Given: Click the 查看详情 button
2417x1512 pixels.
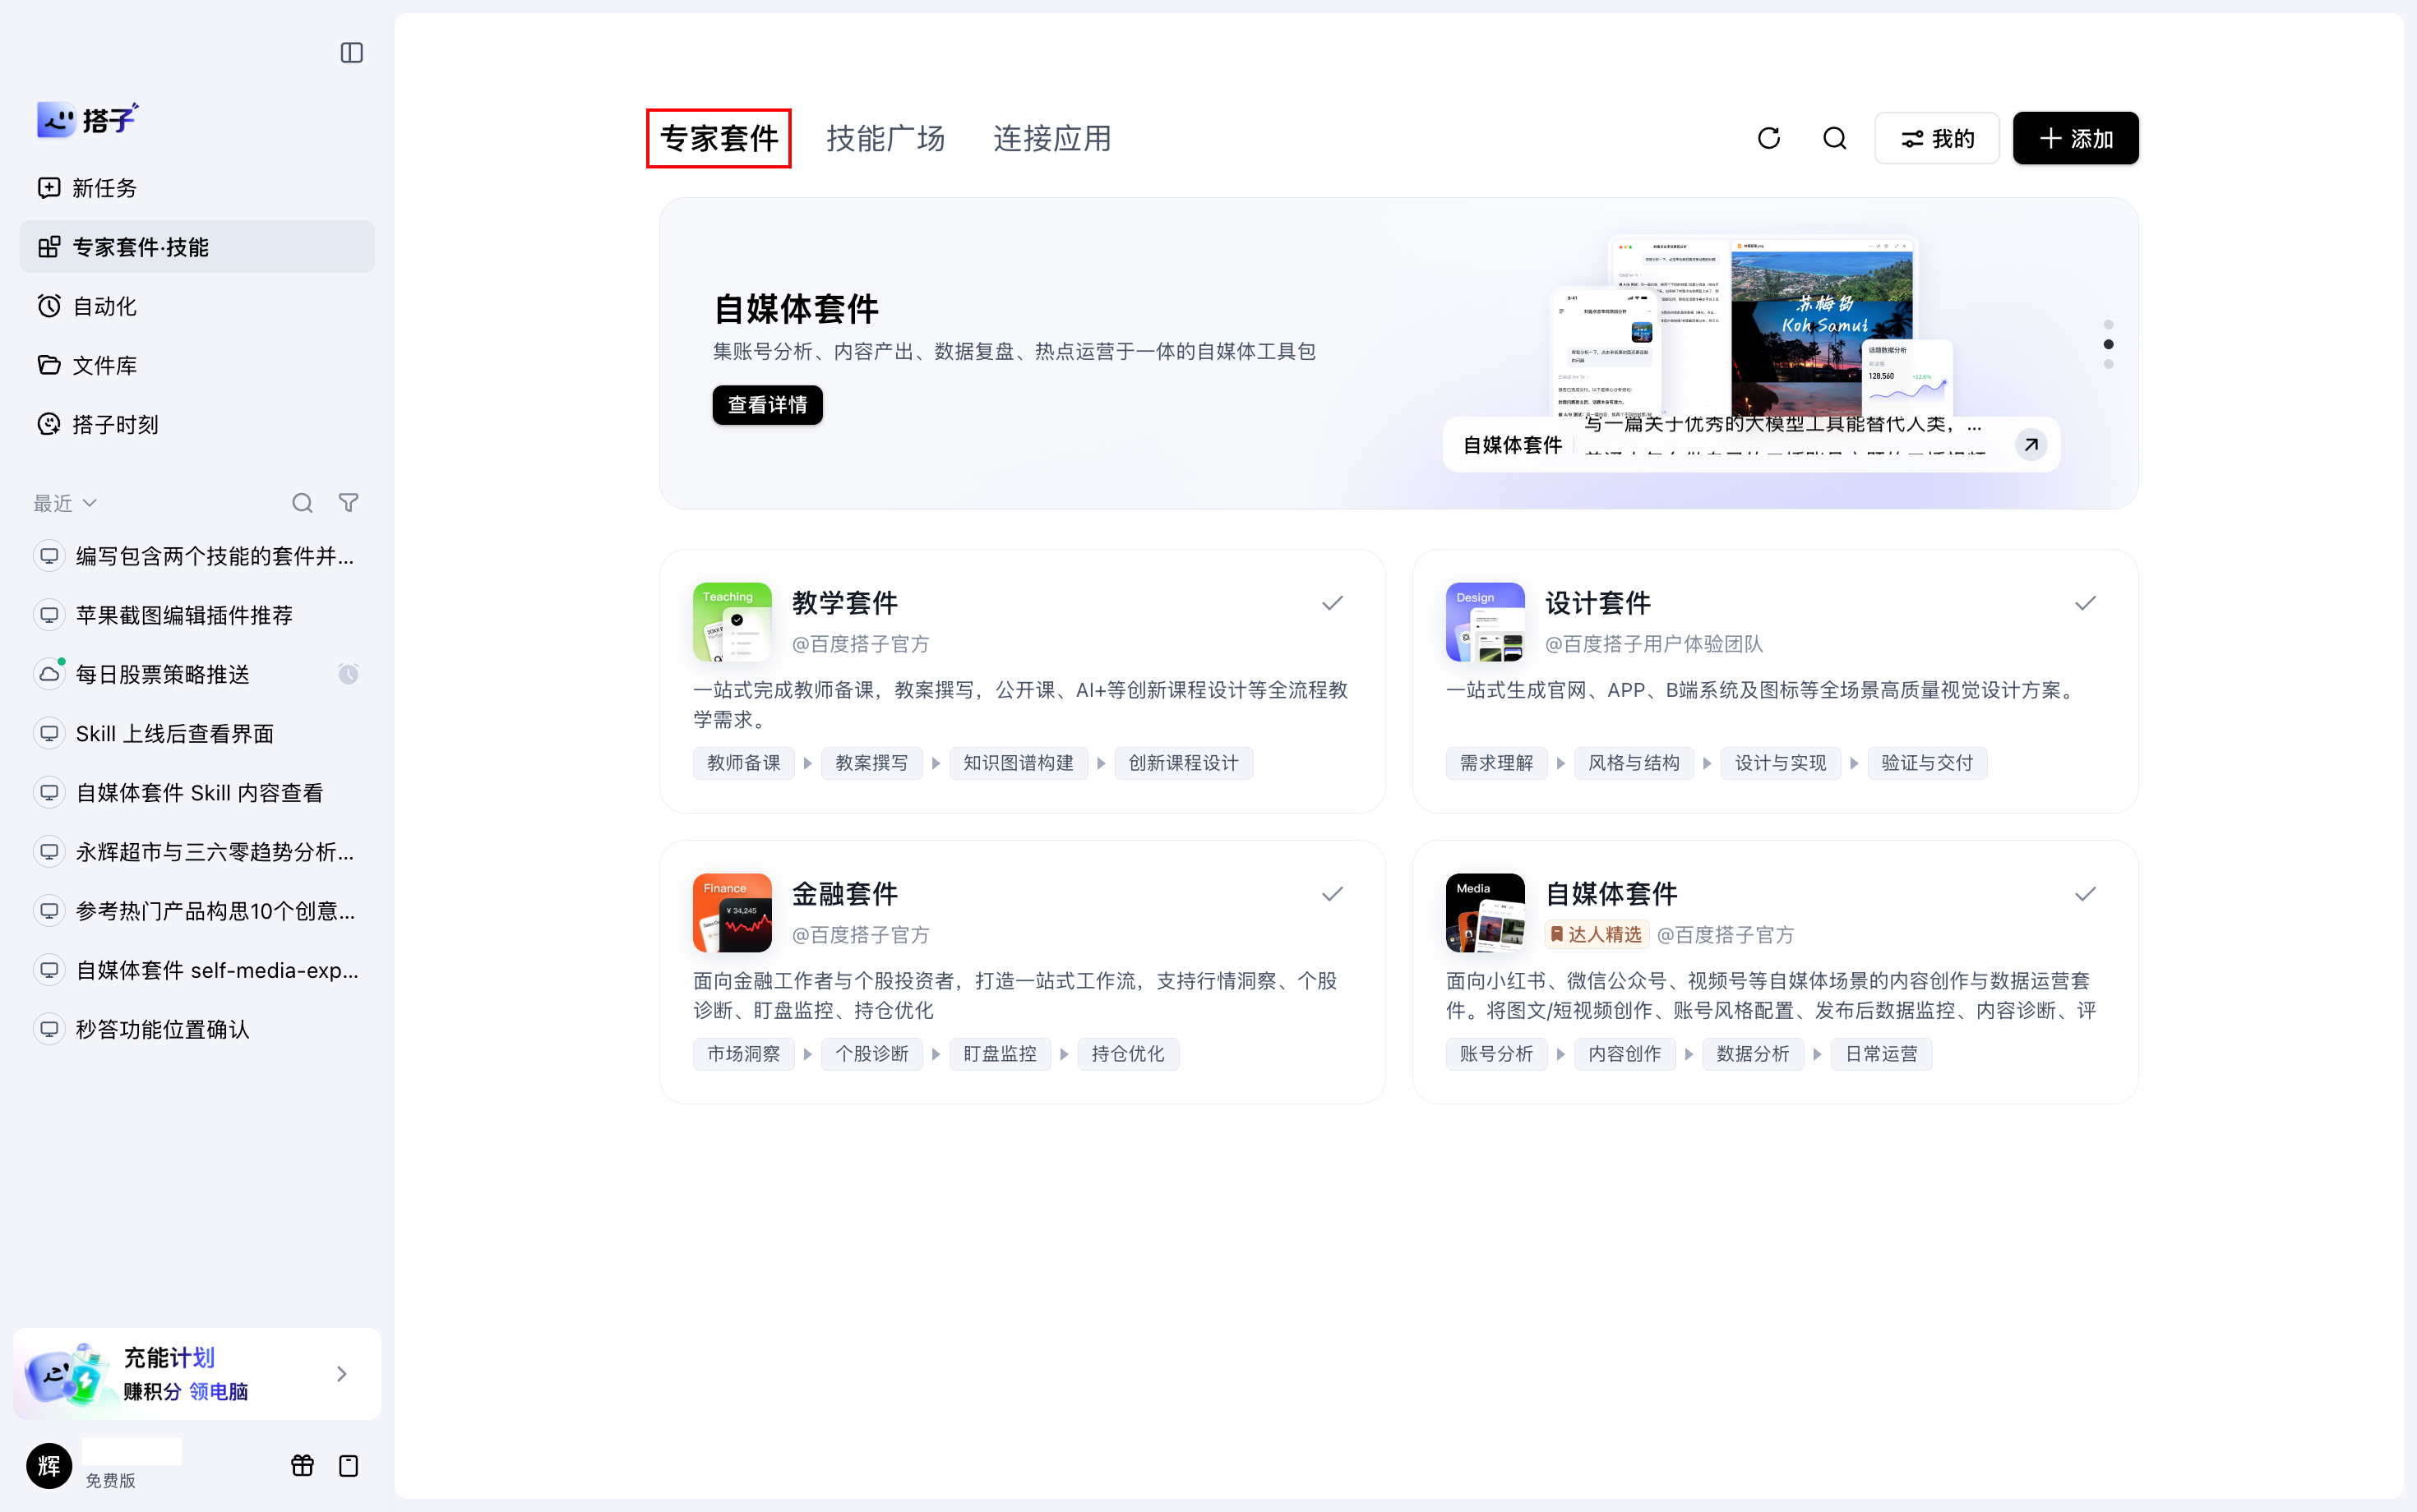Looking at the screenshot, I should tap(767, 405).
